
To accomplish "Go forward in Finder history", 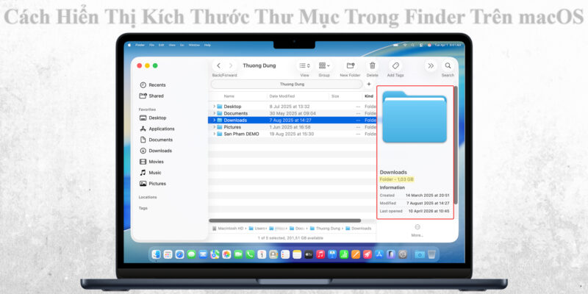I will 231,65.
